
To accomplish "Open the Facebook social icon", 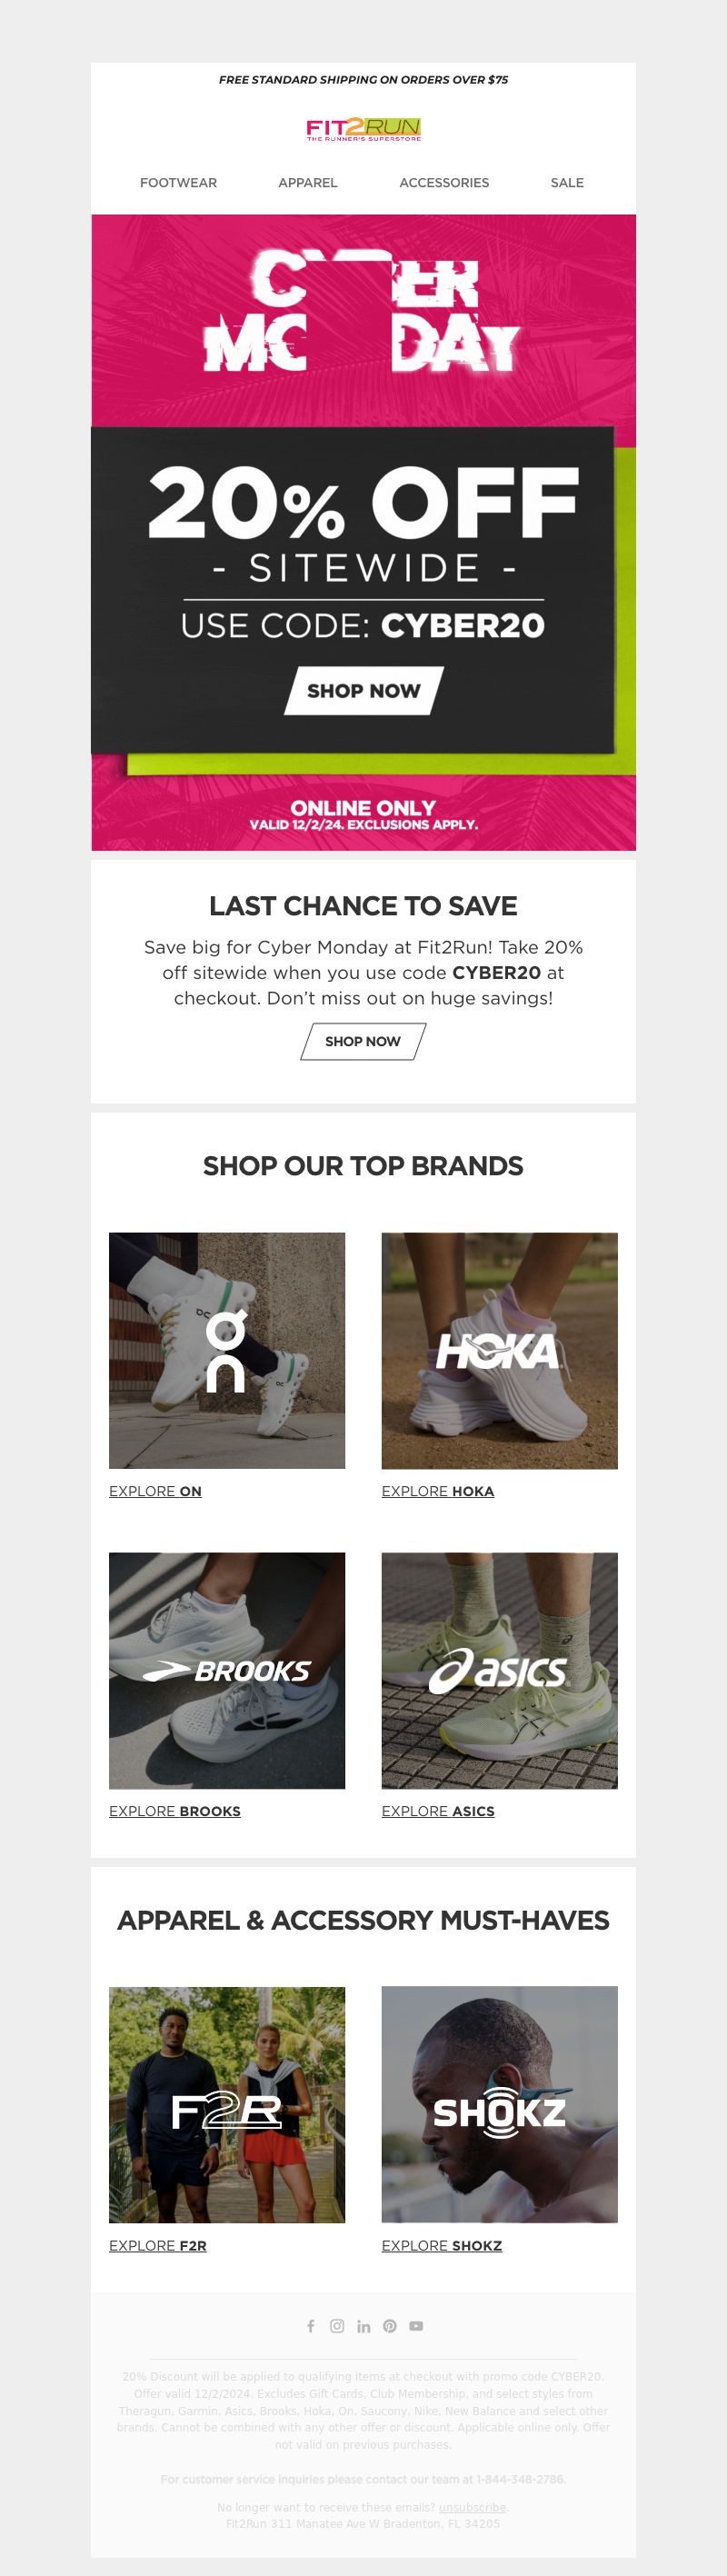I will [x=311, y=2325].
